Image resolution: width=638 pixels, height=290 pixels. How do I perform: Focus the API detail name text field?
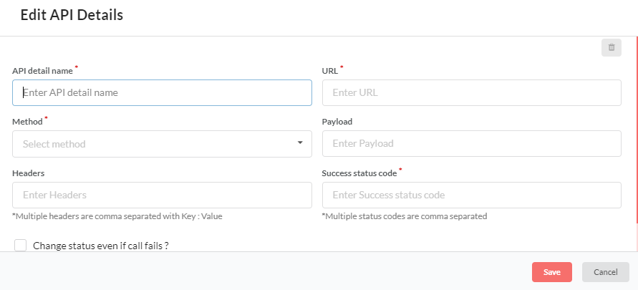coord(162,93)
